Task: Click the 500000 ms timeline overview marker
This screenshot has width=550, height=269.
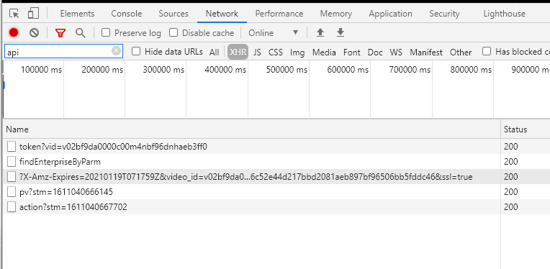Action: (x=287, y=70)
